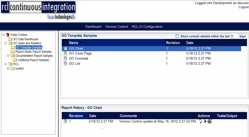Select the GO List report name

pyautogui.click(x=75, y=63)
